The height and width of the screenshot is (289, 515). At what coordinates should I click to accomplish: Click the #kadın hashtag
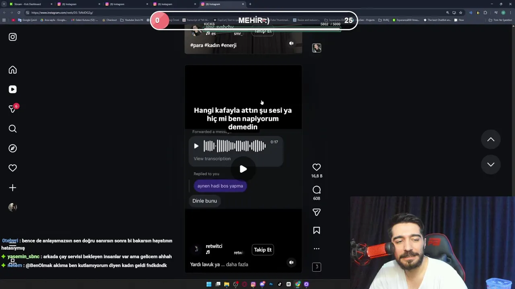click(212, 45)
